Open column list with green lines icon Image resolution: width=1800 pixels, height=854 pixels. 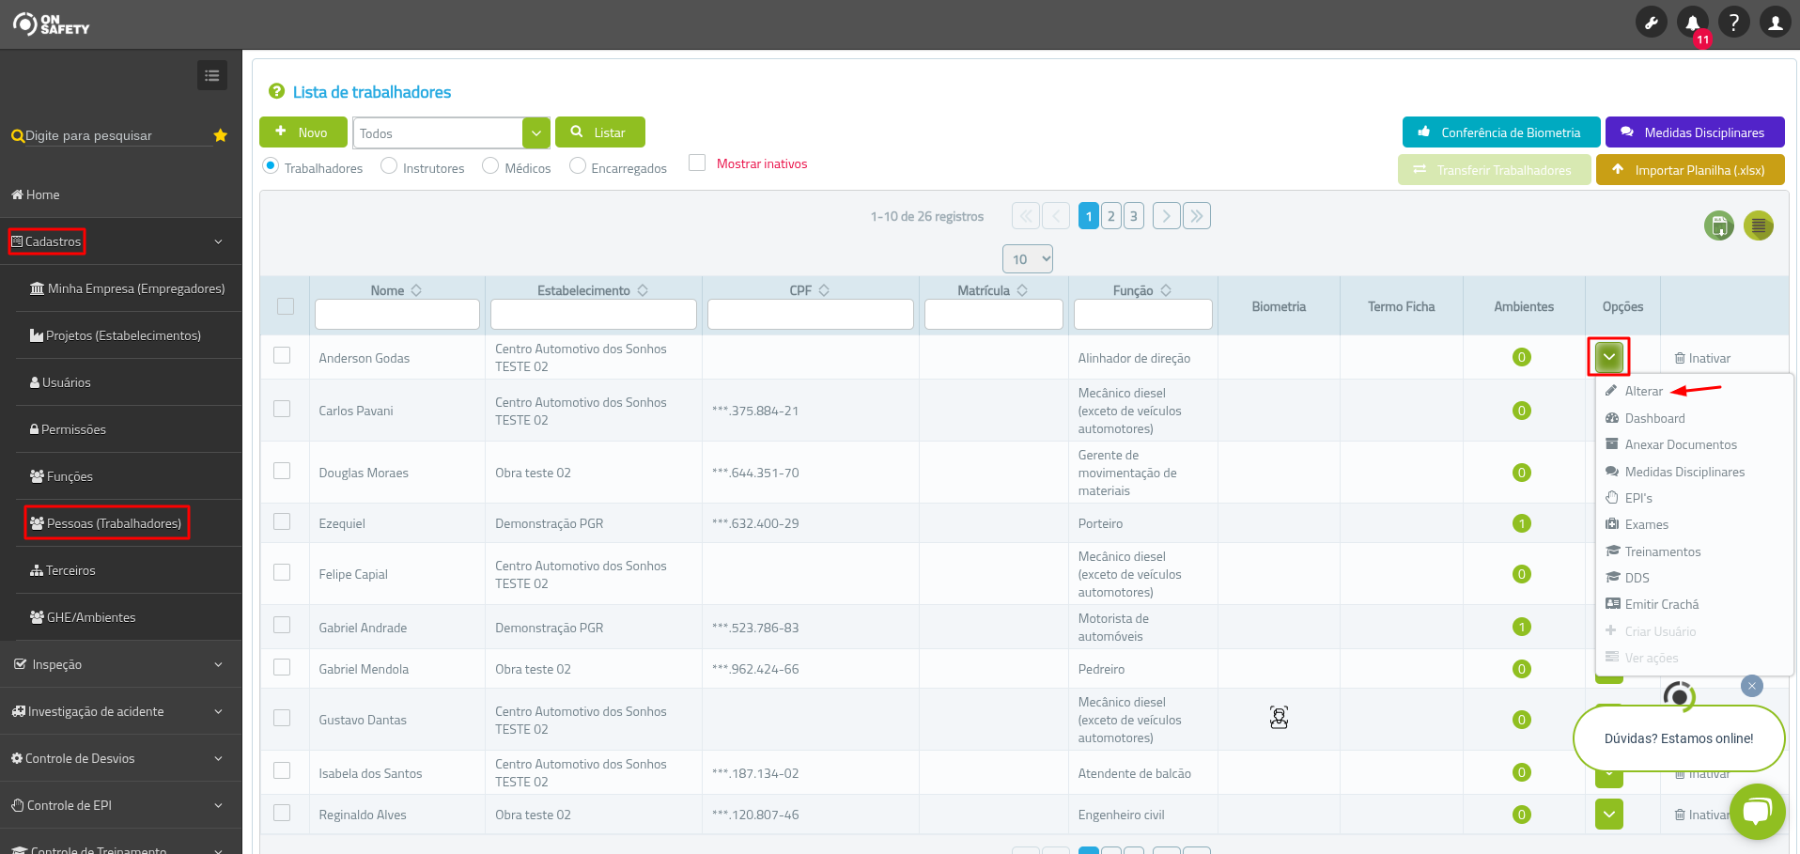click(x=1759, y=225)
